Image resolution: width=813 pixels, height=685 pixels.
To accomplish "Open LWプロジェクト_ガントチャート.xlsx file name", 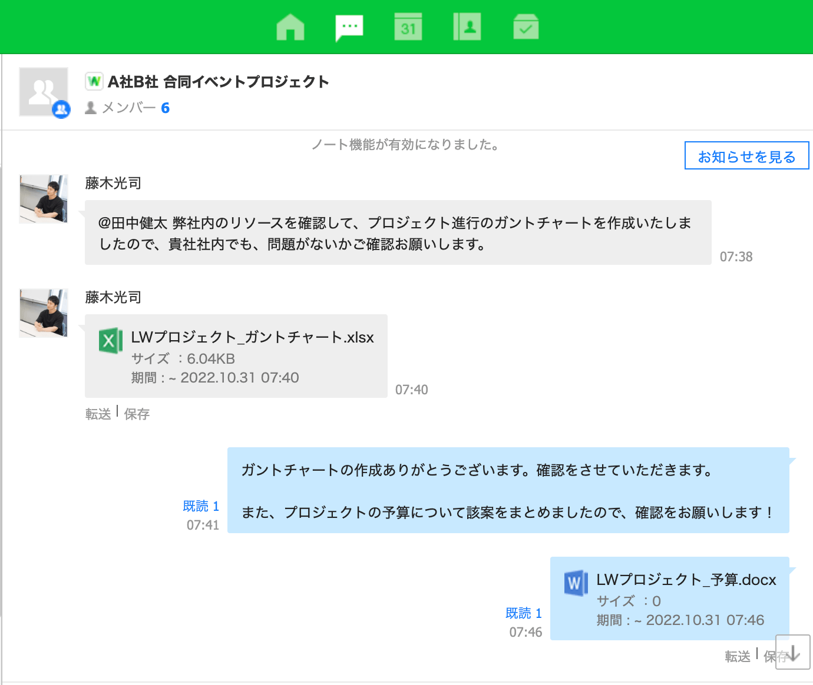I will [252, 337].
